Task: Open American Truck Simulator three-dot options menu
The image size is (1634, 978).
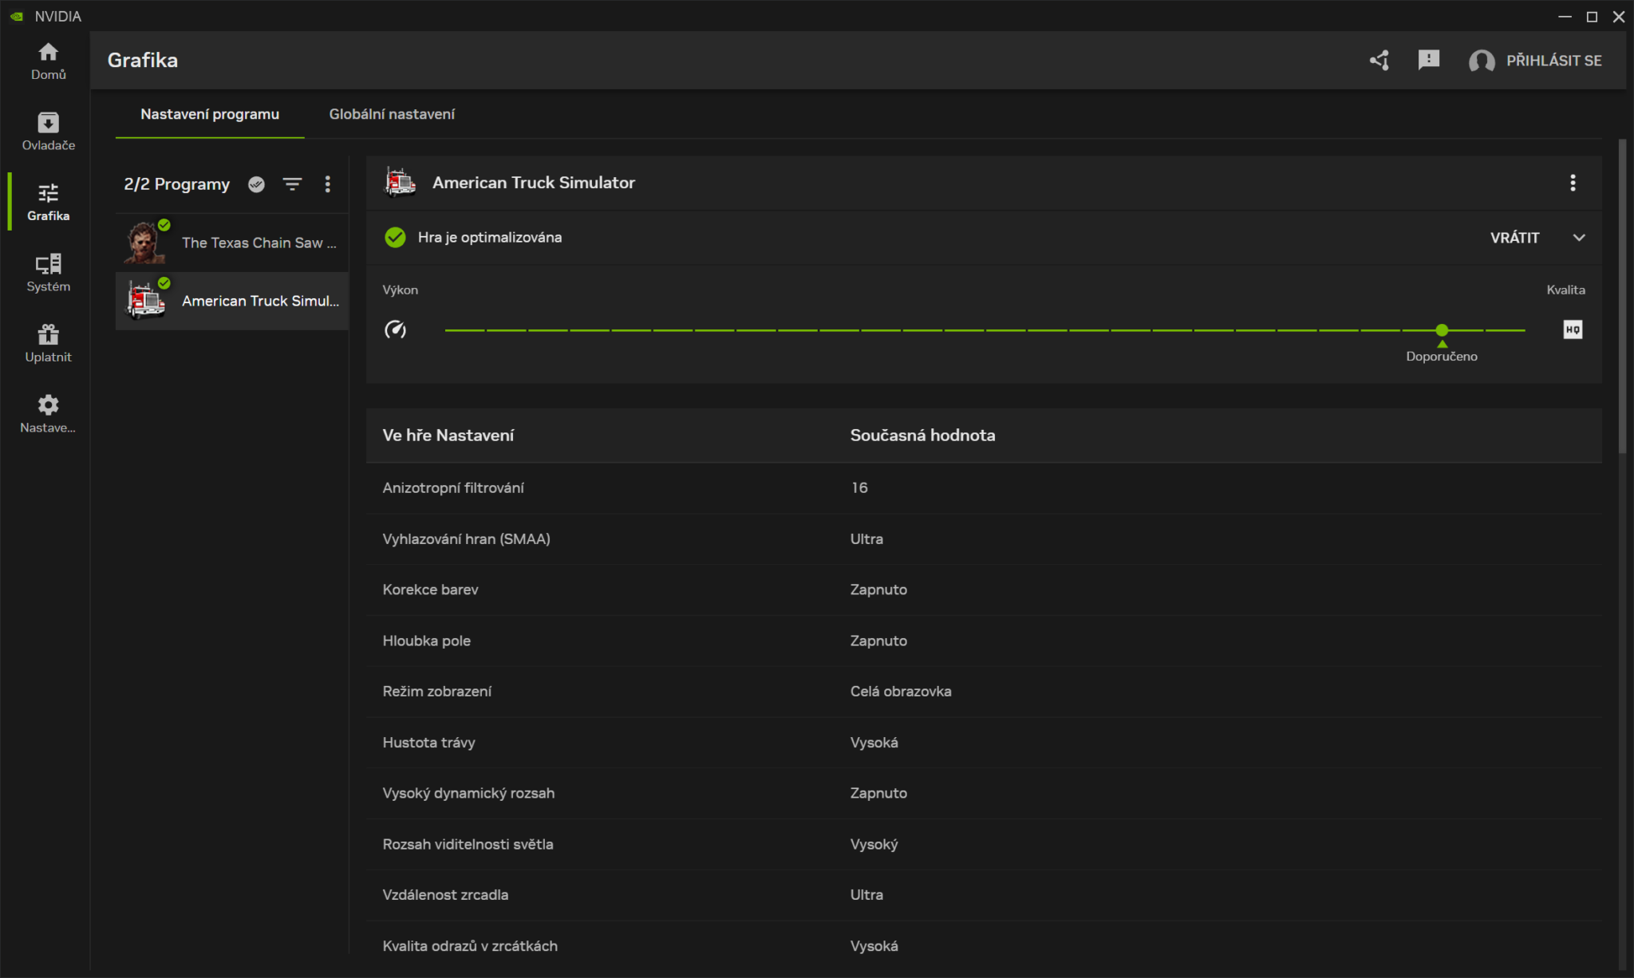Action: pos(1573,183)
